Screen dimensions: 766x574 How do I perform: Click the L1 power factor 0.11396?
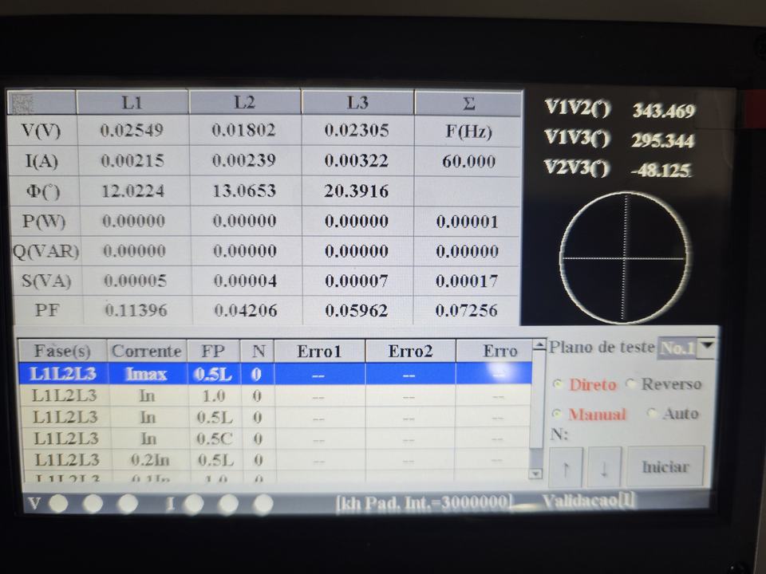click(136, 310)
